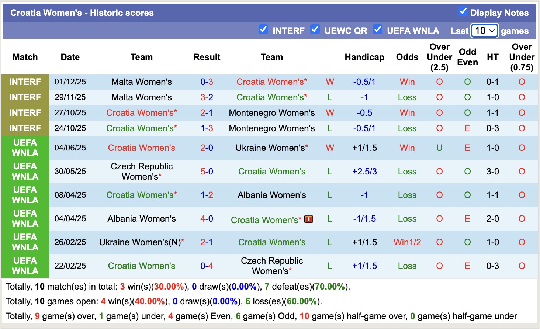
Task: Open the Last 10 games dropdown
Action: click(485, 31)
